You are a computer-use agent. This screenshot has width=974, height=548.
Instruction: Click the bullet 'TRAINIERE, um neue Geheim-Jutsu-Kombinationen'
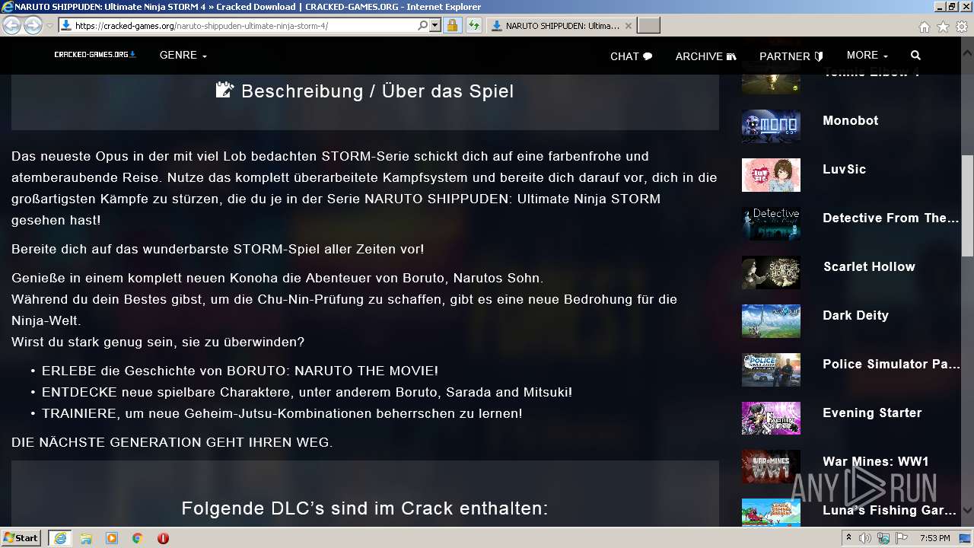[282, 413]
